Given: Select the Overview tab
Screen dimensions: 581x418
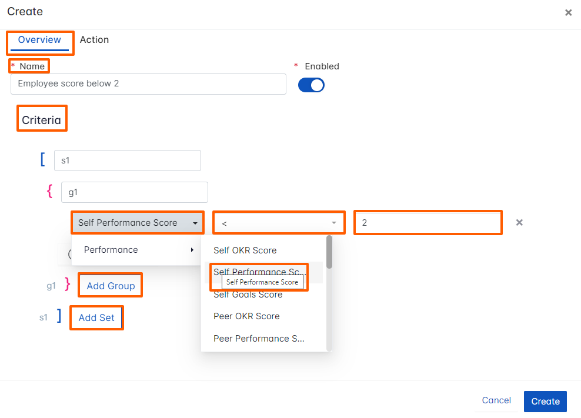Looking at the screenshot, I should 39,40.
